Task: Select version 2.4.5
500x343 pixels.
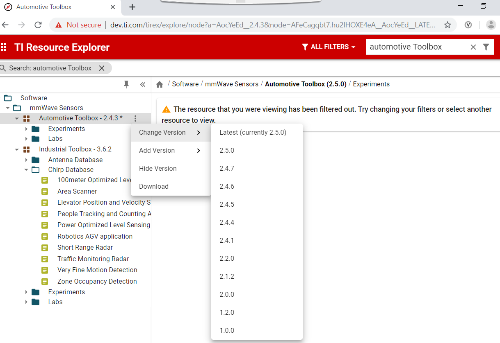Action: coord(257,205)
